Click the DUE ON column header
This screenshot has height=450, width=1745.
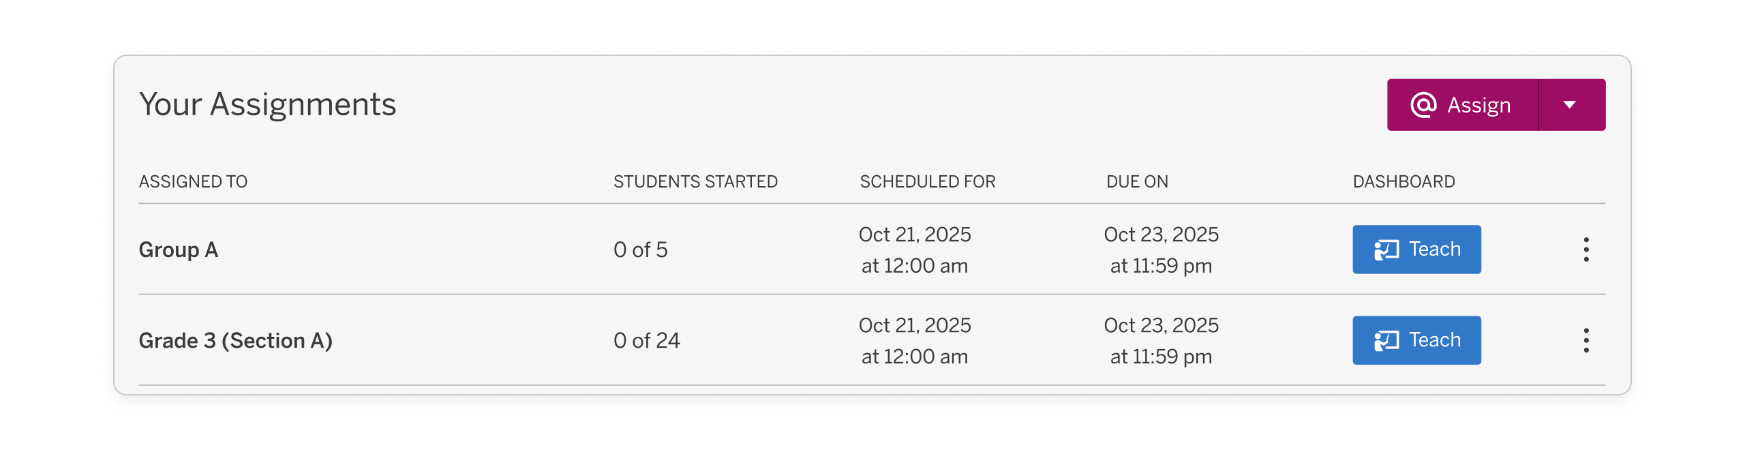(x=1136, y=181)
